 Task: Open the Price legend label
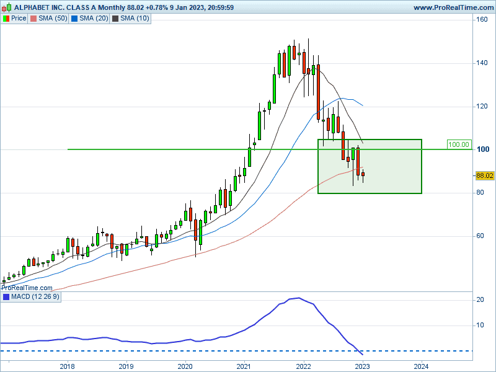pyautogui.click(x=19, y=18)
